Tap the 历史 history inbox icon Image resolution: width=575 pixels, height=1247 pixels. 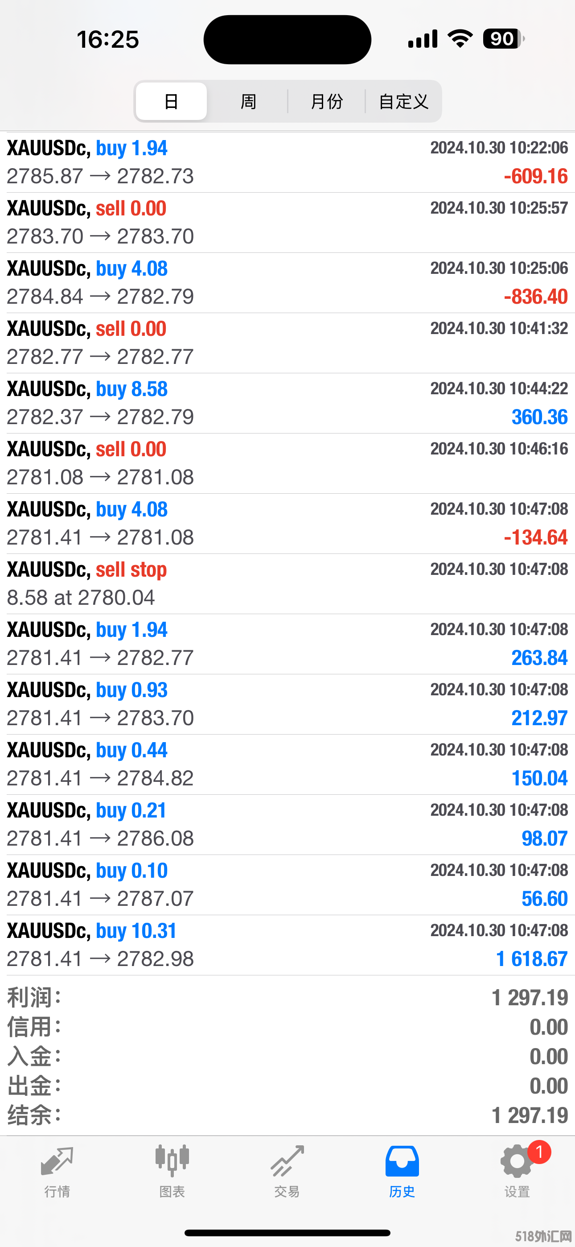click(x=402, y=1161)
